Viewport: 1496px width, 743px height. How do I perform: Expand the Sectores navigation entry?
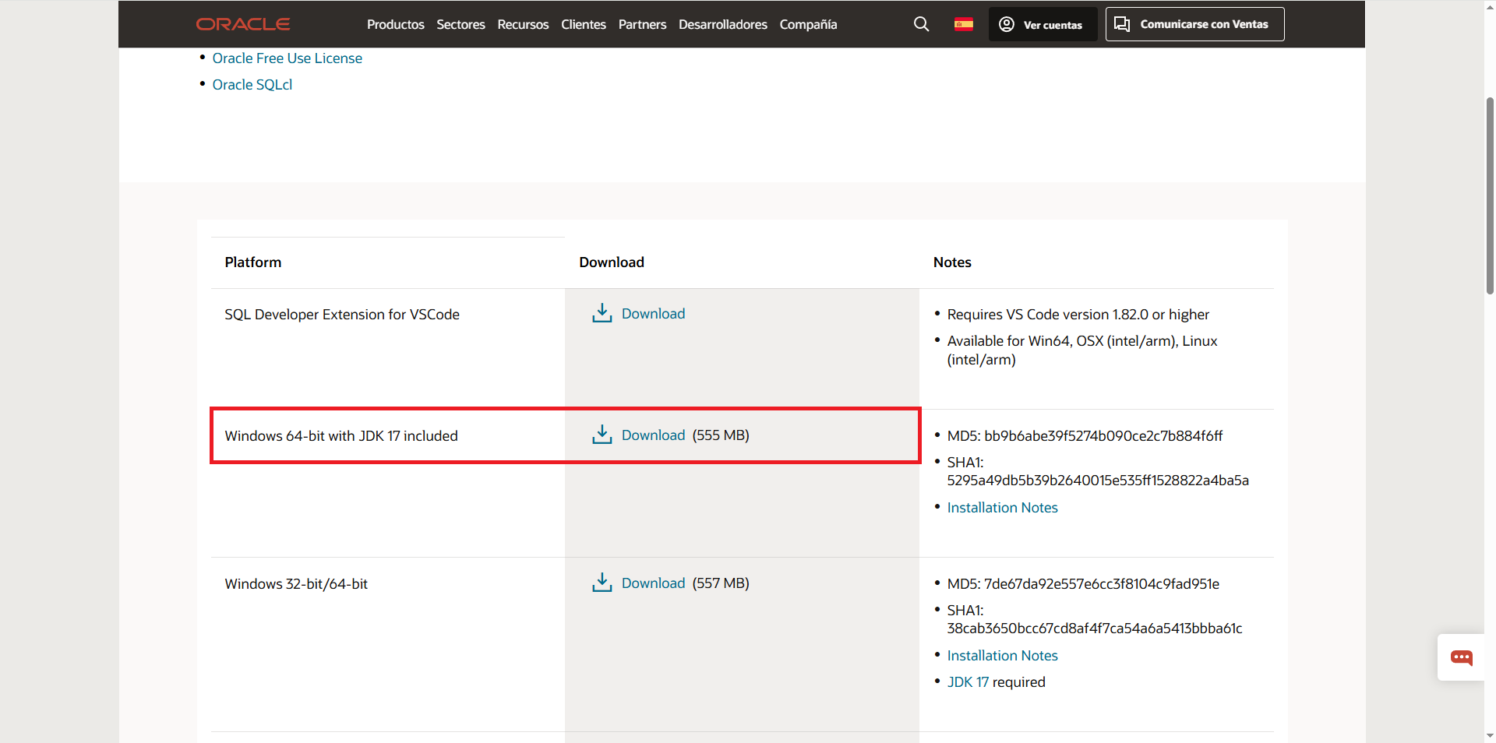coord(460,24)
